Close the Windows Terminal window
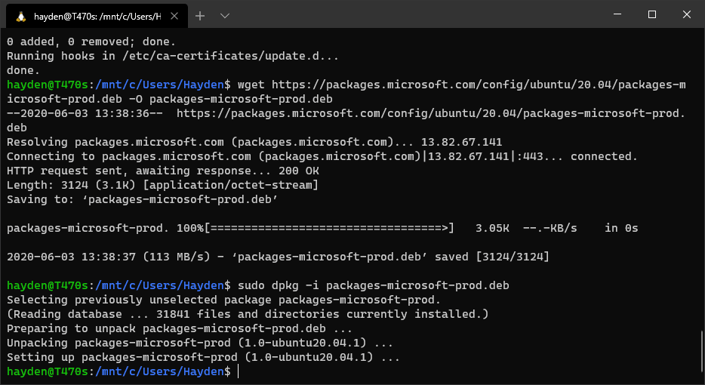Viewport: 705px width, 385px height. click(687, 14)
